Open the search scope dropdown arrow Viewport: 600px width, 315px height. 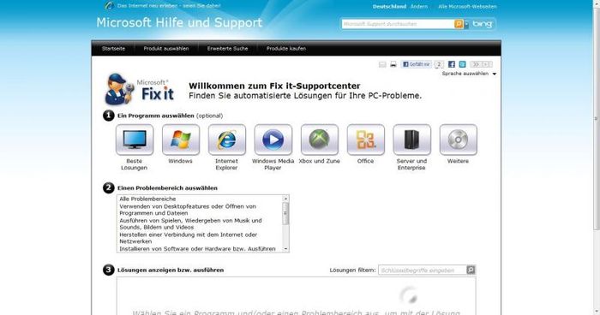tap(466, 25)
